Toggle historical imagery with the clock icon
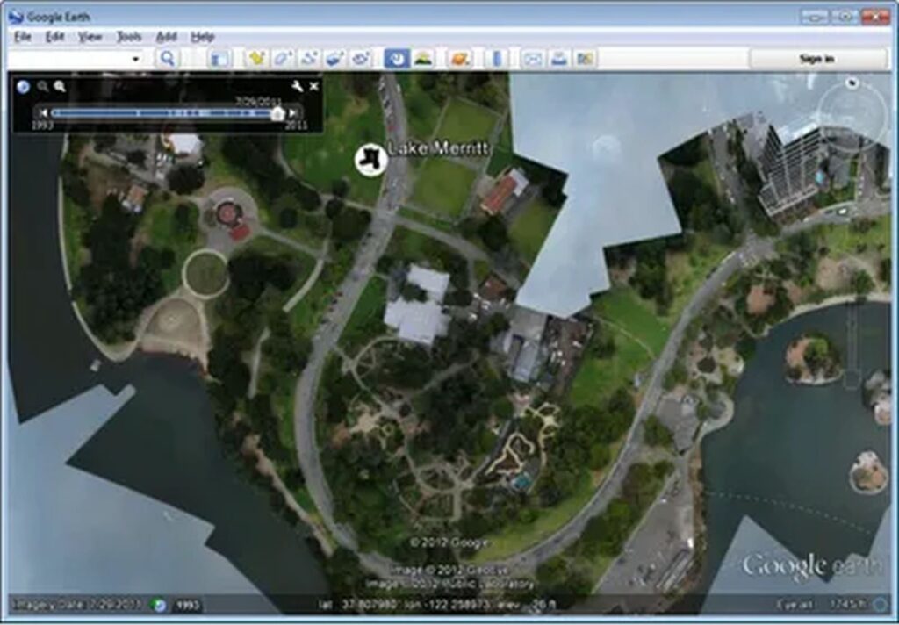The image size is (899, 625). [x=395, y=56]
